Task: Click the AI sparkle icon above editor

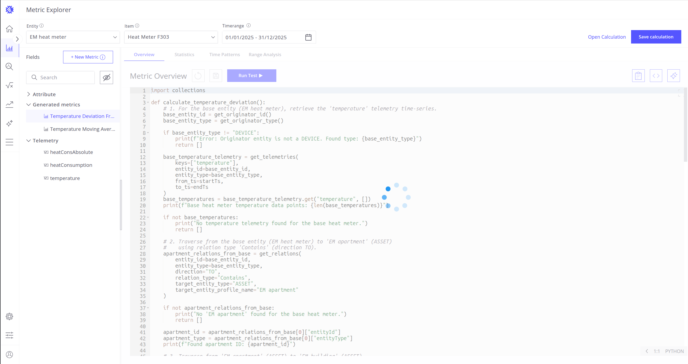Action: tap(673, 76)
